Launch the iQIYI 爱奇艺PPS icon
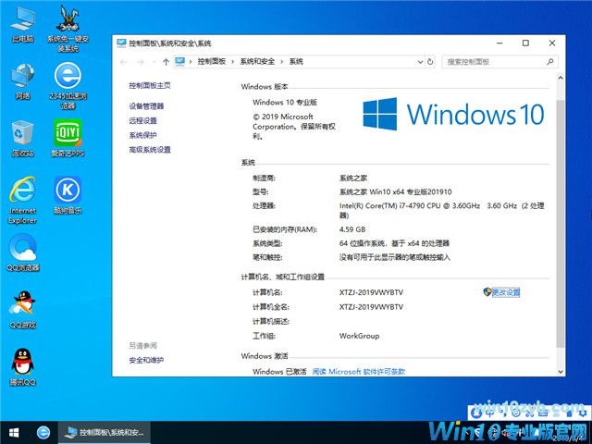 click(68, 138)
